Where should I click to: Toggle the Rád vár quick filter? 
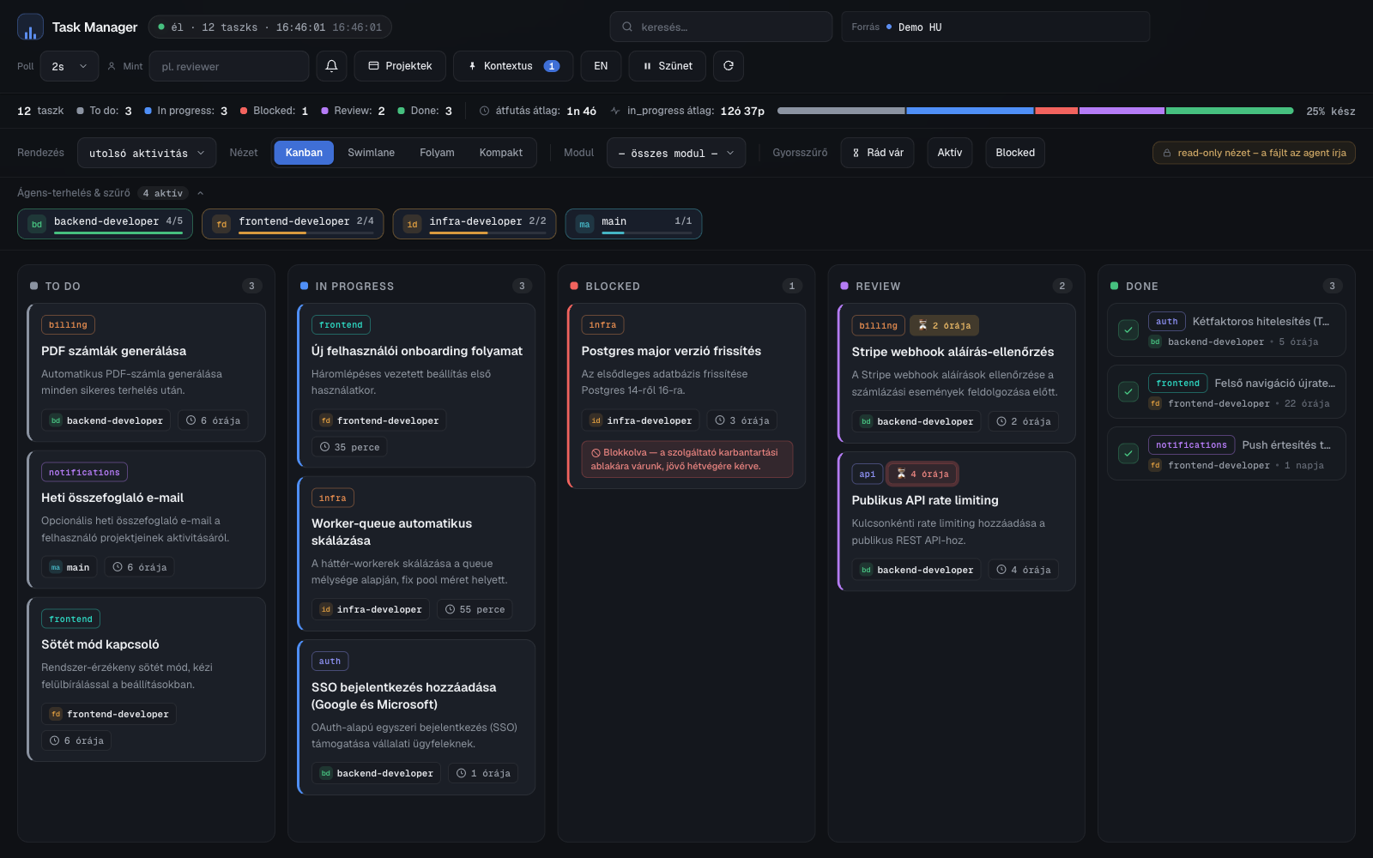point(877,153)
